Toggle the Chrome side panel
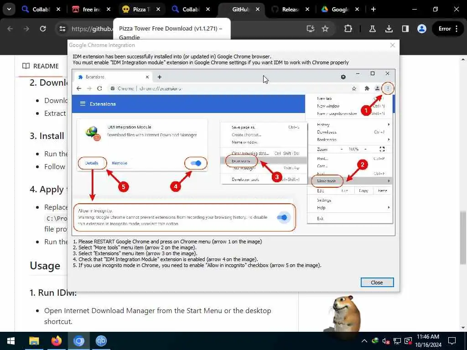 [x=405, y=29]
